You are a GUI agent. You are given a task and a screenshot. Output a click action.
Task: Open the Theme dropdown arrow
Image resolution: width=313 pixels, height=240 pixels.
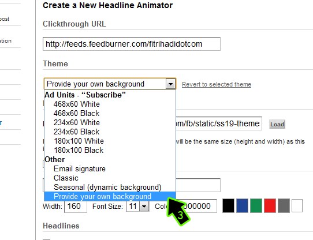pos(170,84)
